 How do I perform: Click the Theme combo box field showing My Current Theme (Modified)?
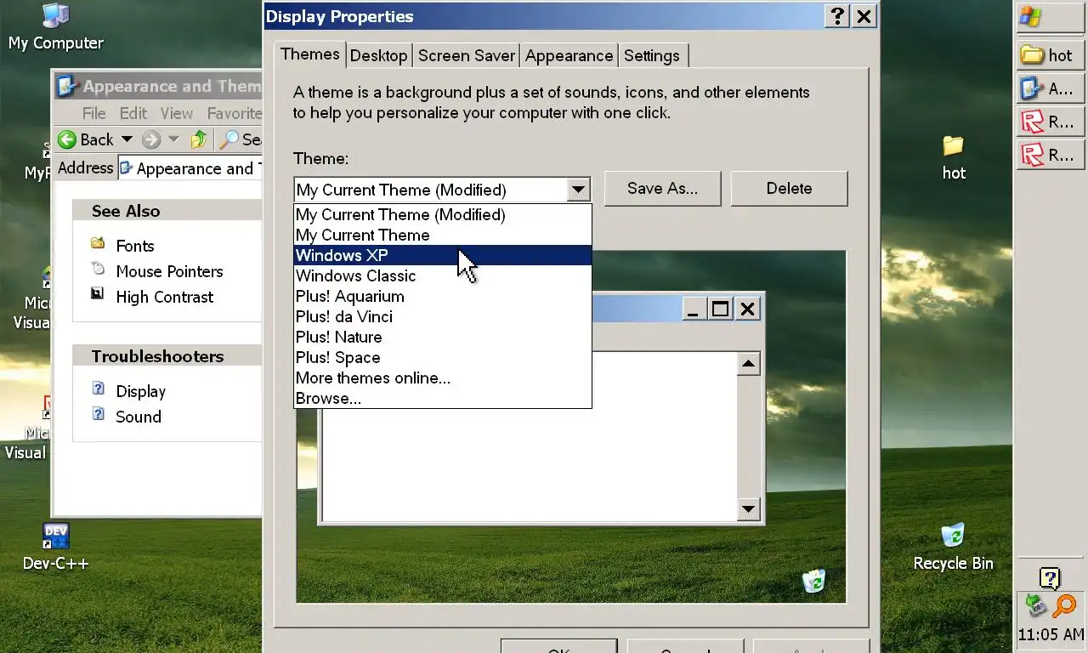click(430, 190)
